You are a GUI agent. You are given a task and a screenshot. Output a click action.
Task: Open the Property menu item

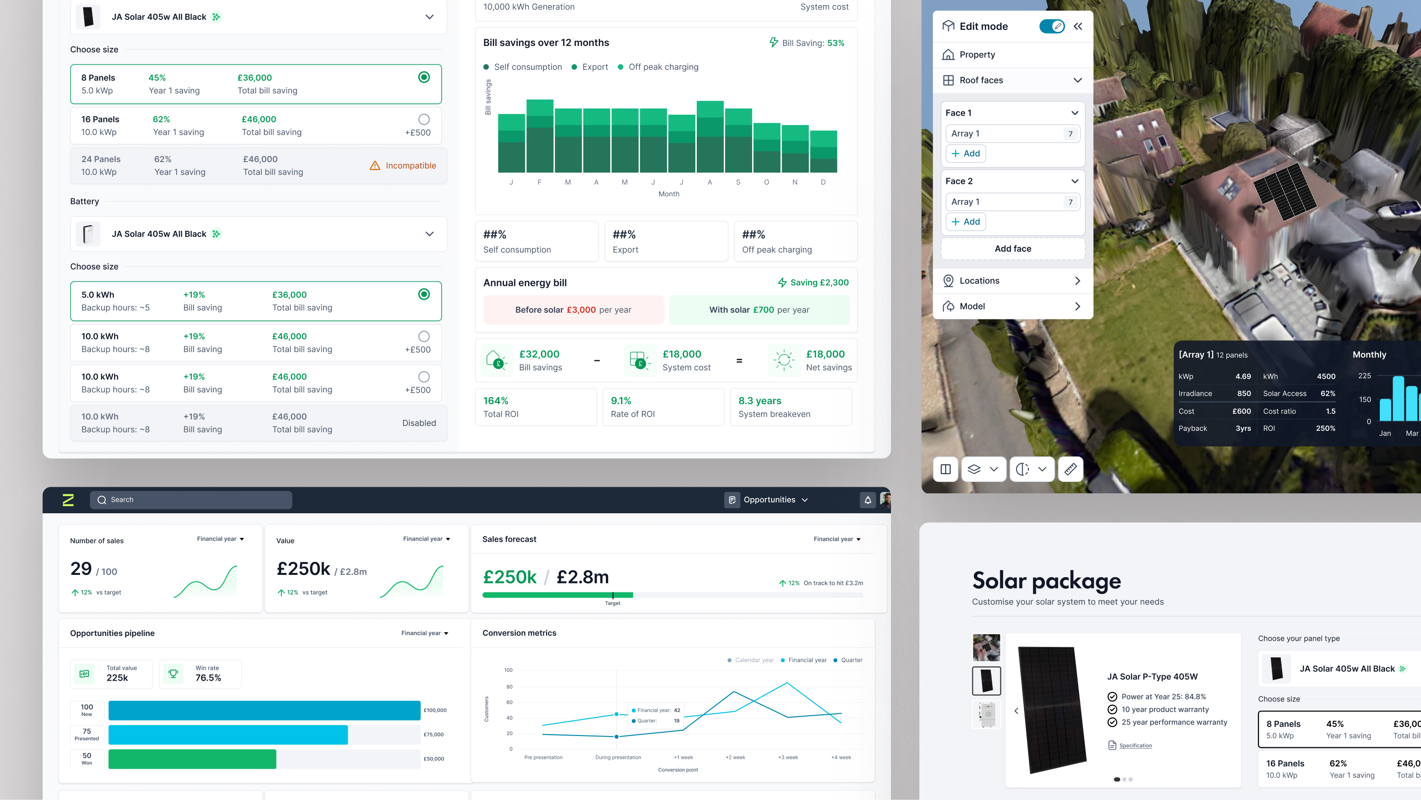click(x=1013, y=54)
